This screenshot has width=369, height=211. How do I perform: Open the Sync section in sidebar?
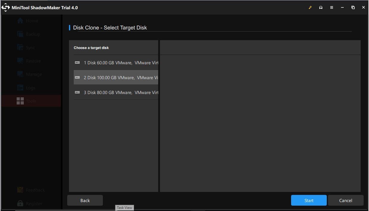(x=26, y=48)
